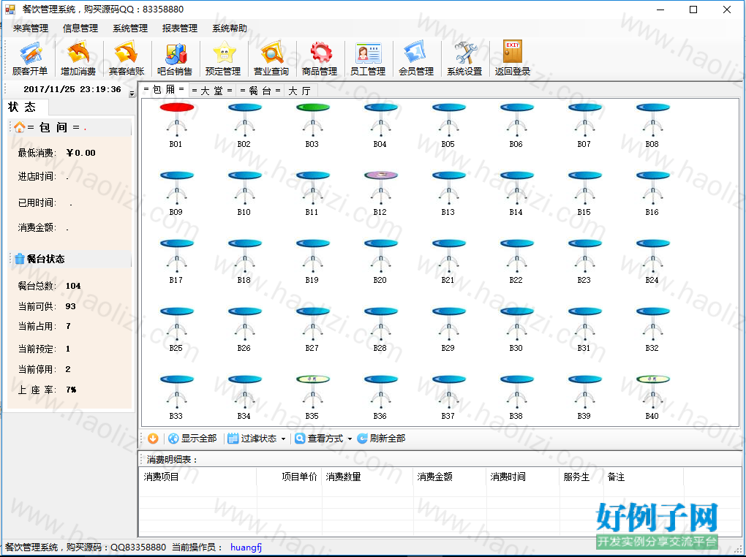The image size is (746, 557).
Task: Select table B33
Action: click(176, 397)
